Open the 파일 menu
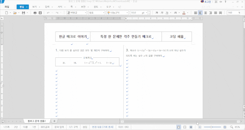245x130 pixels. (7, 7)
